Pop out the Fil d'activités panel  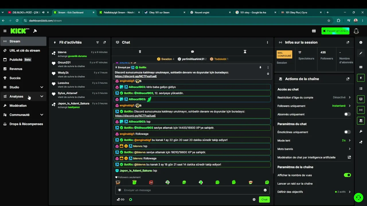pyautogui.click(x=104, y=42)
